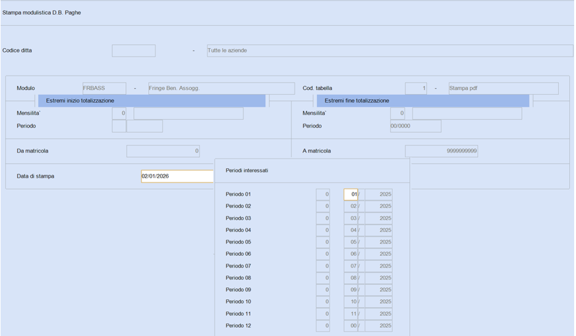576x336 pixels.
Task: Click the 'Periodi interessati' popup title
Action: [x=247, y=171]
